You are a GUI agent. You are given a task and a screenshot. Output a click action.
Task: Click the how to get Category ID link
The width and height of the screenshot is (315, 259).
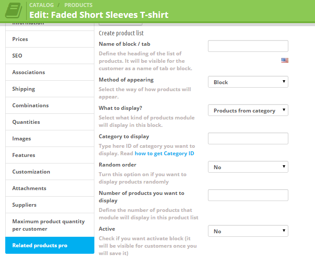(x=164, y=153)
